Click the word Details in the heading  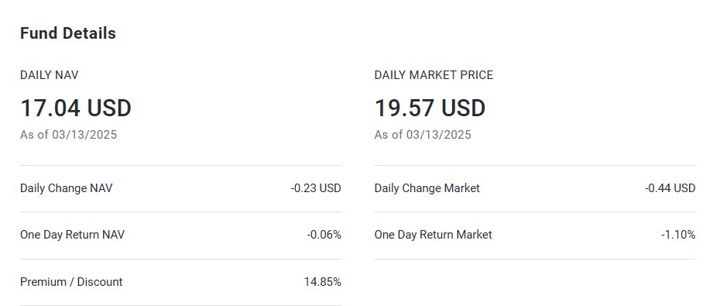[89, 33]
